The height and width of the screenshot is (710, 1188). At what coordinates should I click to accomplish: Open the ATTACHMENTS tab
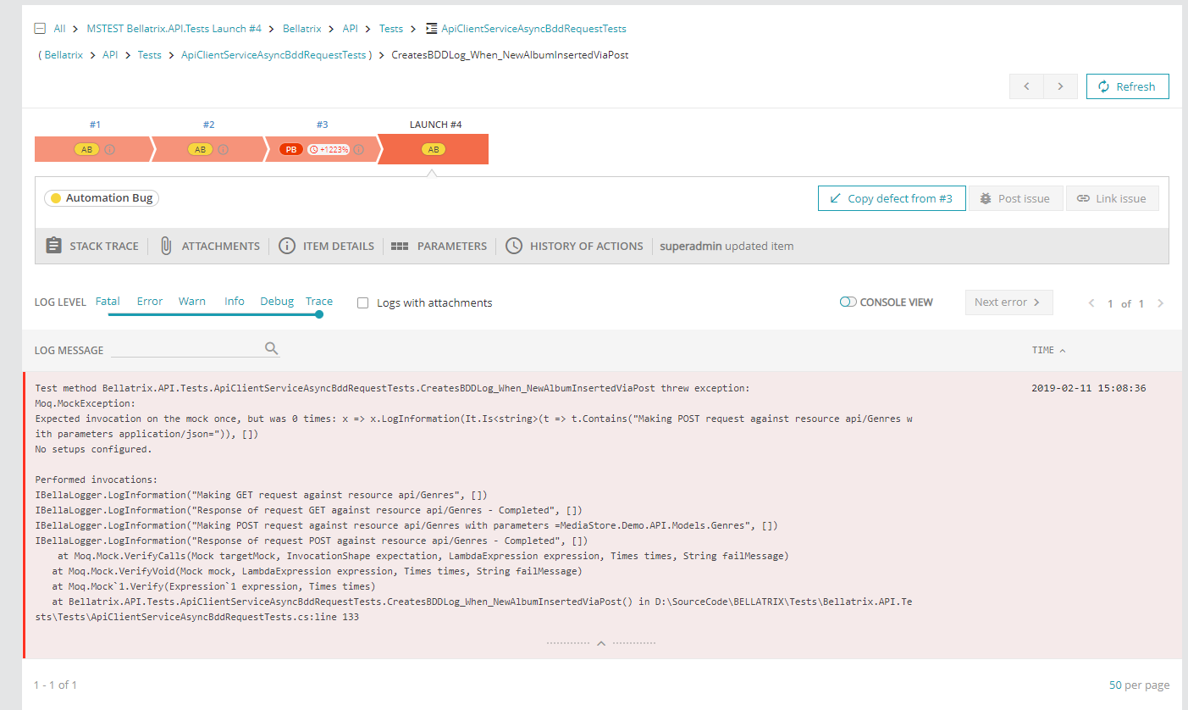click(209, 246)
